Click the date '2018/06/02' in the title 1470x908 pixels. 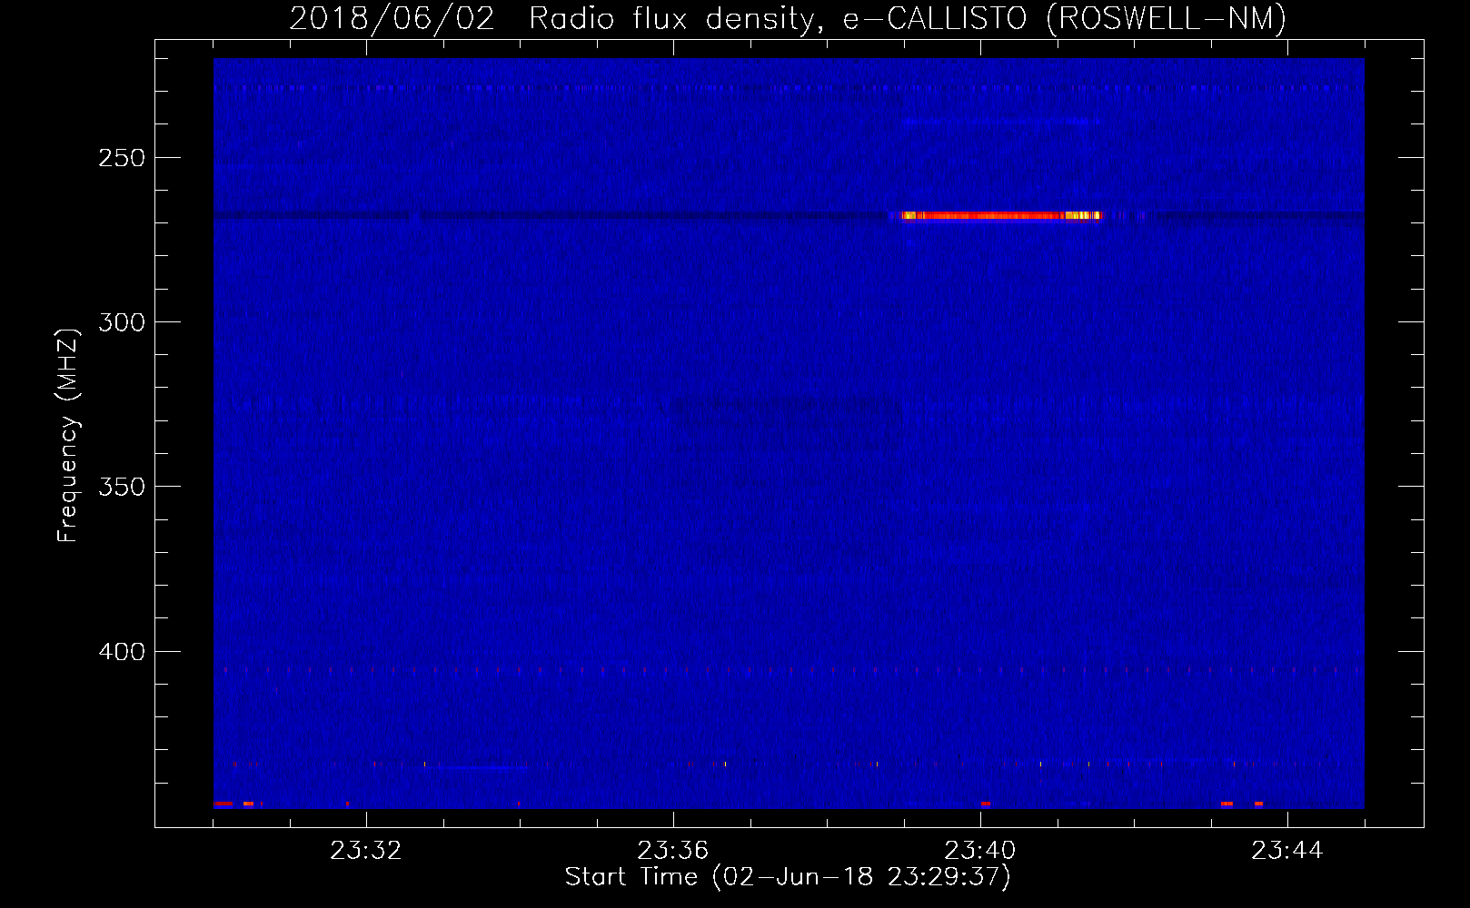pos(392,18)
